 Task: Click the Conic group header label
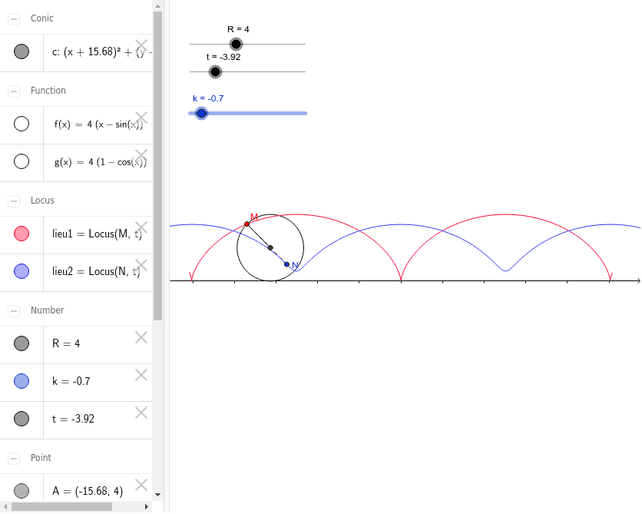coord(41,18)
